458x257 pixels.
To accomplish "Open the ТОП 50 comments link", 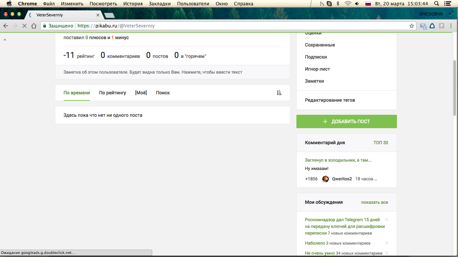I will tap(381, 143).
